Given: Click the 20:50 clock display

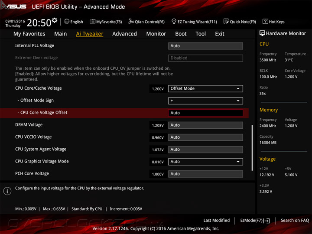Looking at the screenshot, I should point(39,23).
